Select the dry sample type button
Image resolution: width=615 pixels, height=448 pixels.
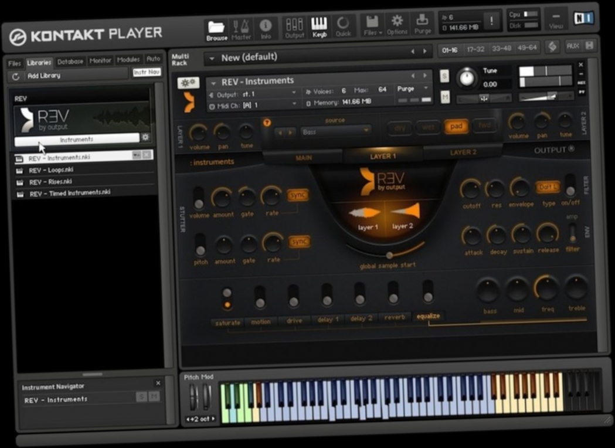pyautogui.click(x=399, y=128)
